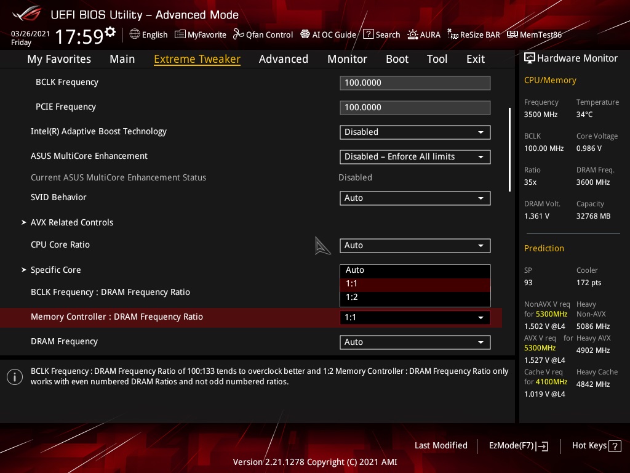Select the Extreme Tweaker tab
The height and width of the screenshot is (473, 630).
(197, 59)
